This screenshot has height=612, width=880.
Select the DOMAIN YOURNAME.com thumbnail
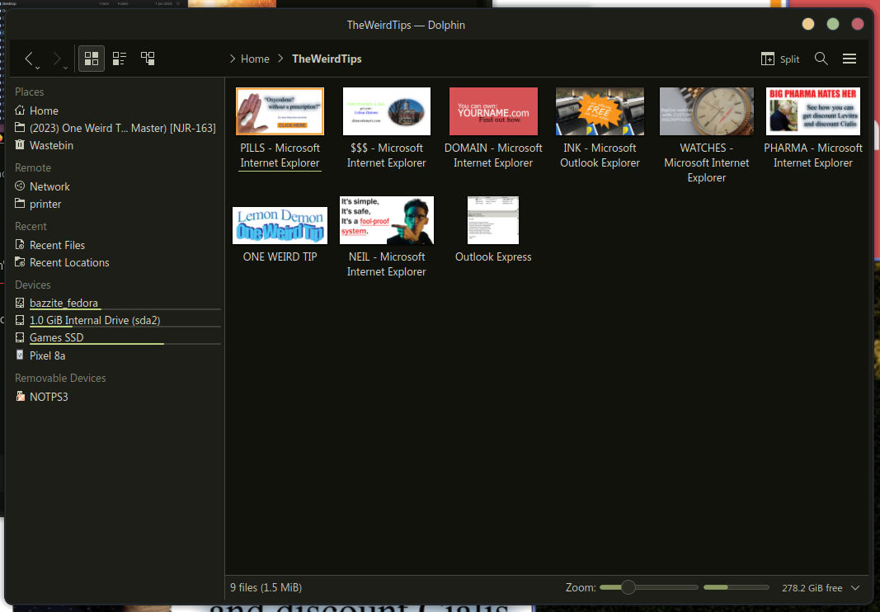point(493,111)
